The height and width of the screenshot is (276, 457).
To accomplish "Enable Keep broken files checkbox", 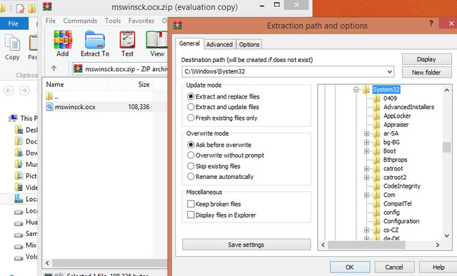I will pos(191,204).
